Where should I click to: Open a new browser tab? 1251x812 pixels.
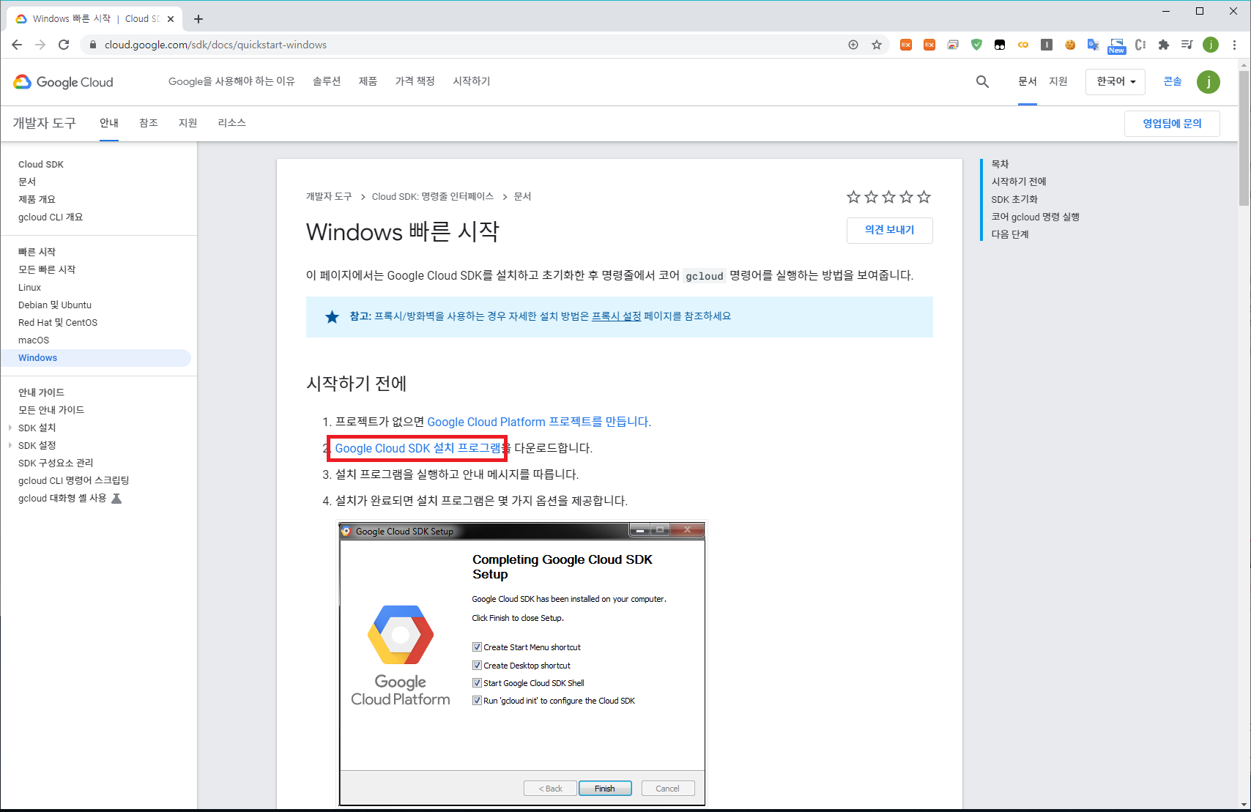coord(198,19)
